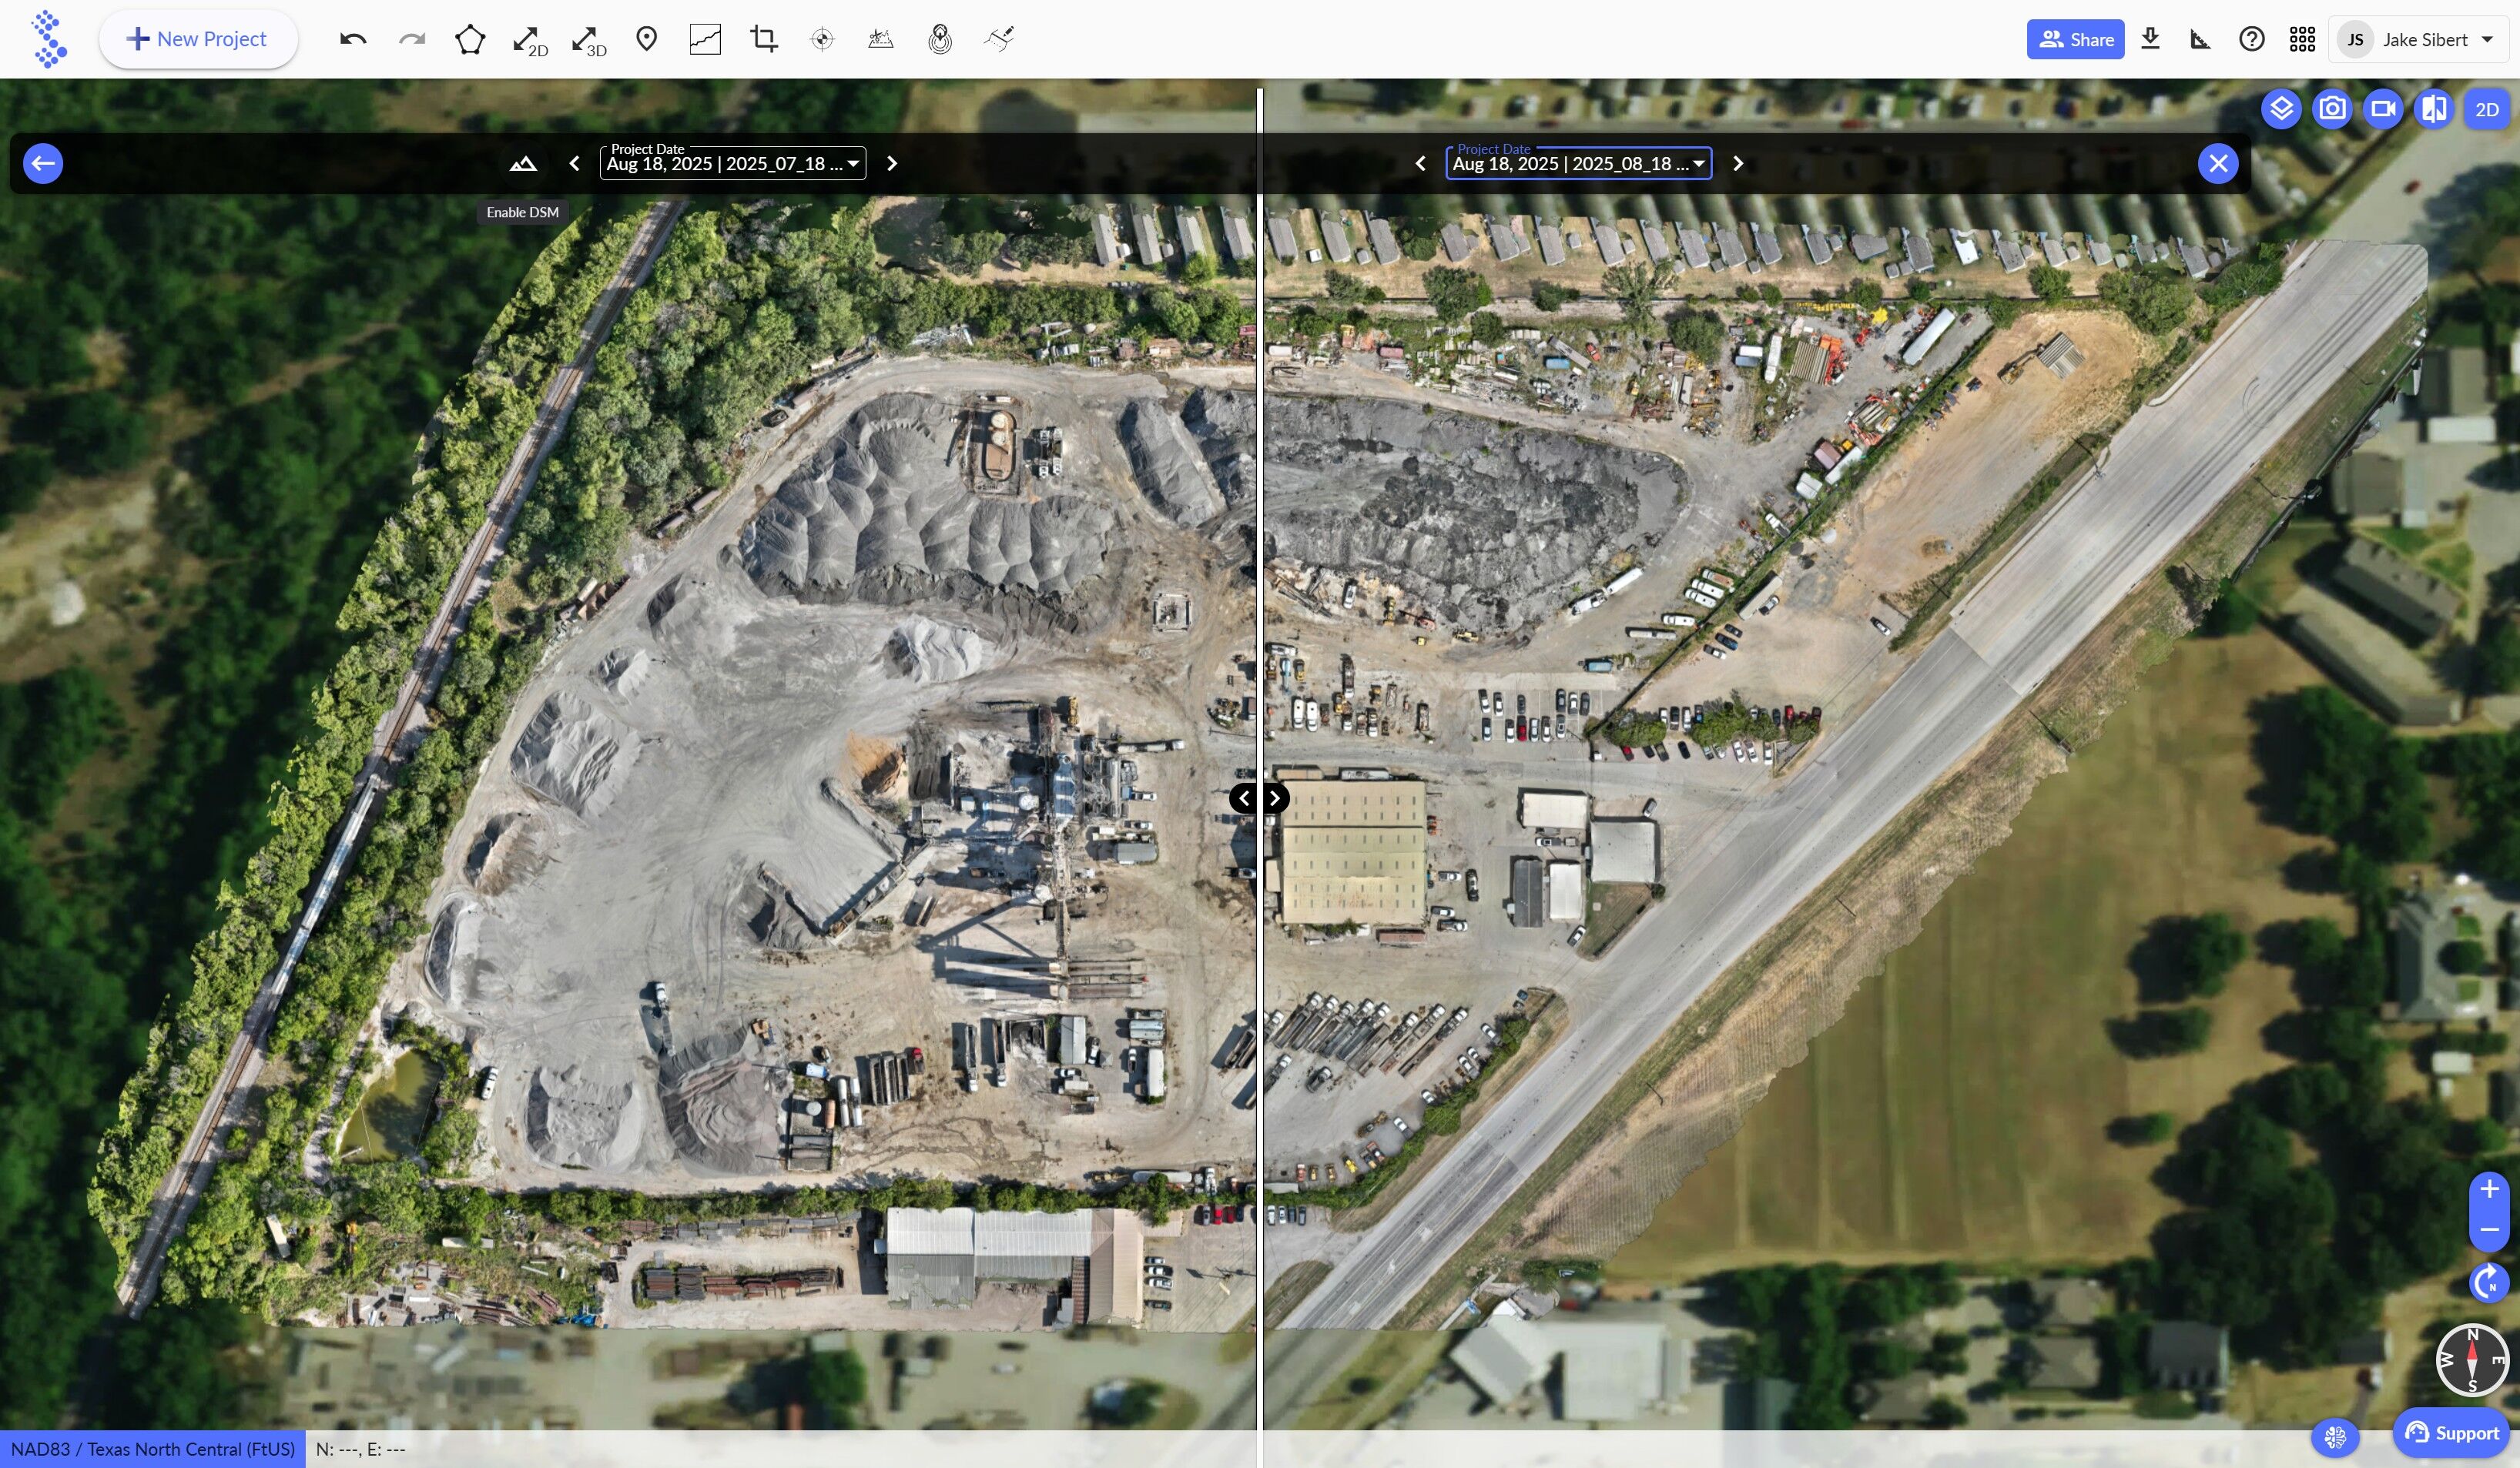Reset map rotation to north
2520x1468 pixels.
(2489, 1282)
